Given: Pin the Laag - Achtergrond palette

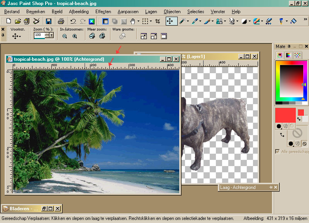Looking at the screenshot, I should click(x=271, y=187).
